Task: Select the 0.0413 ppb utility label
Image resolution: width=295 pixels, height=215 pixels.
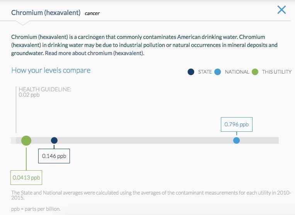Action: click(26, 178)
